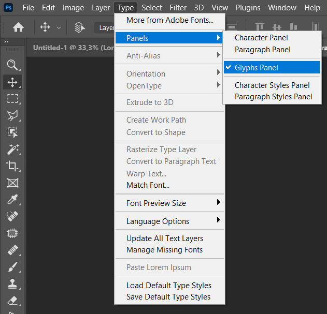327x314 pixels.
Task: Open the Paragraph Panel
Action: pos(272,50)
